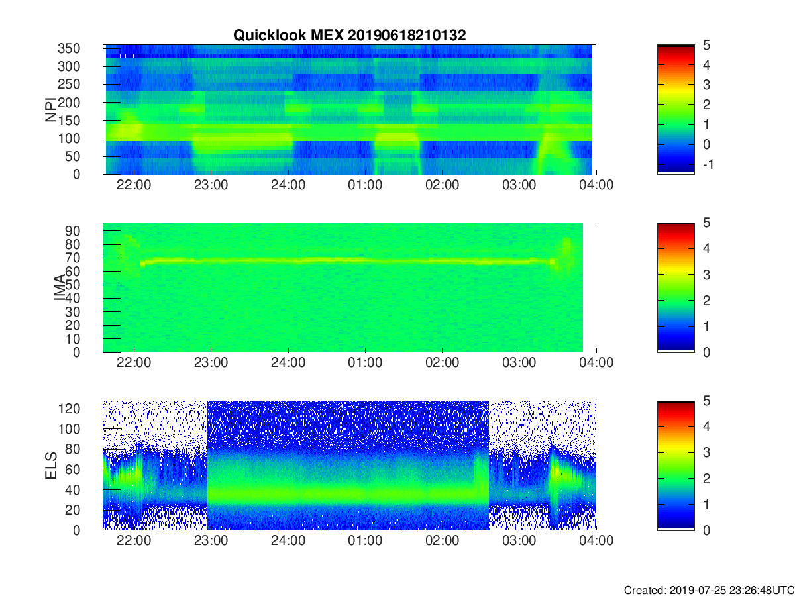Click the '03:00' time label under the NPI plot

pos(519,185)
